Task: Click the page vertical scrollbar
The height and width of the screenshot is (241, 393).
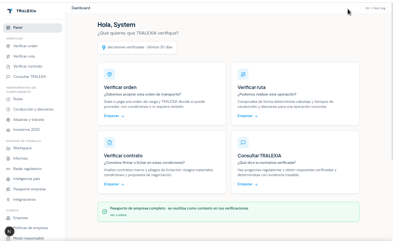Action: [x=392, y=81]
